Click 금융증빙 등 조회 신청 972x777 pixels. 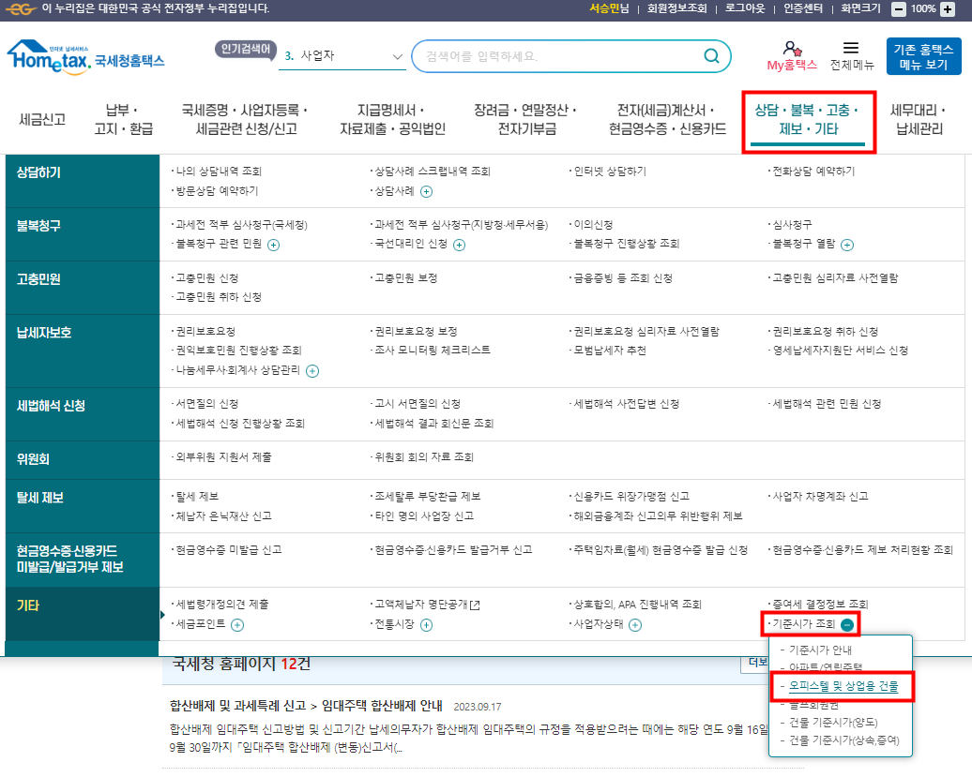pos(623,278)
